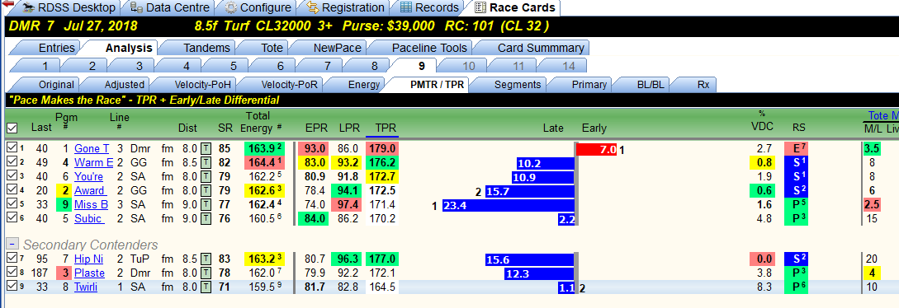Uncheck row 9 Twirli checkbox
Screen dimensions: 899x308
coord(12,287)
